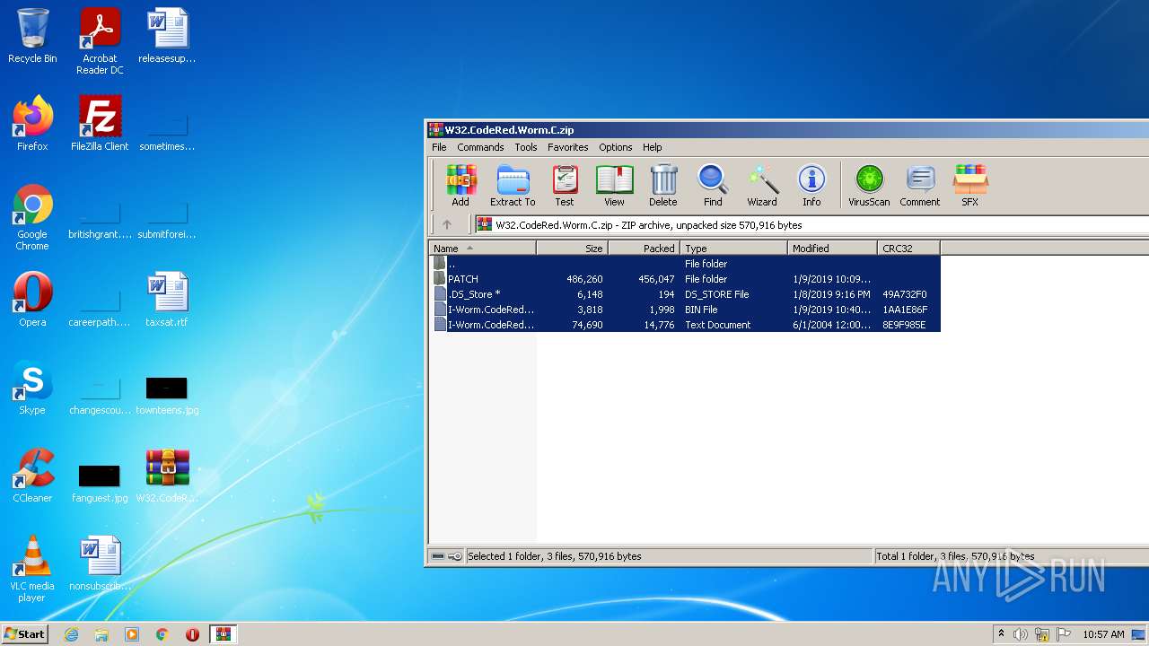Open the Help menu in WinRAR
1149x646 pixels.
point(653,147)
